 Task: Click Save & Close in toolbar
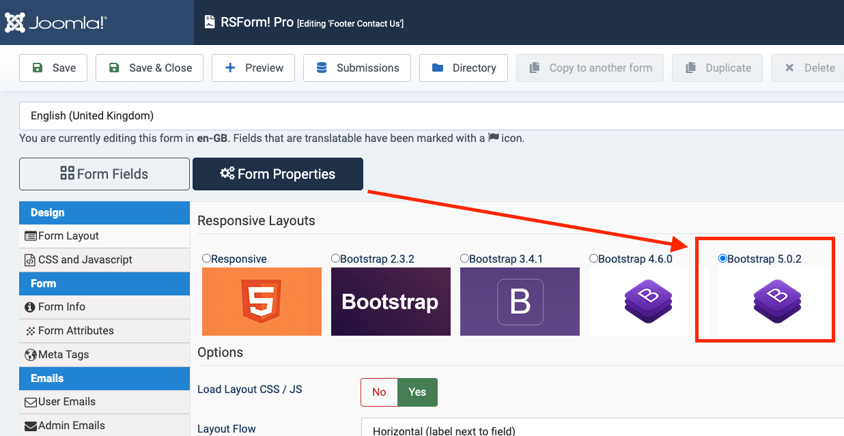coord(150,68)
